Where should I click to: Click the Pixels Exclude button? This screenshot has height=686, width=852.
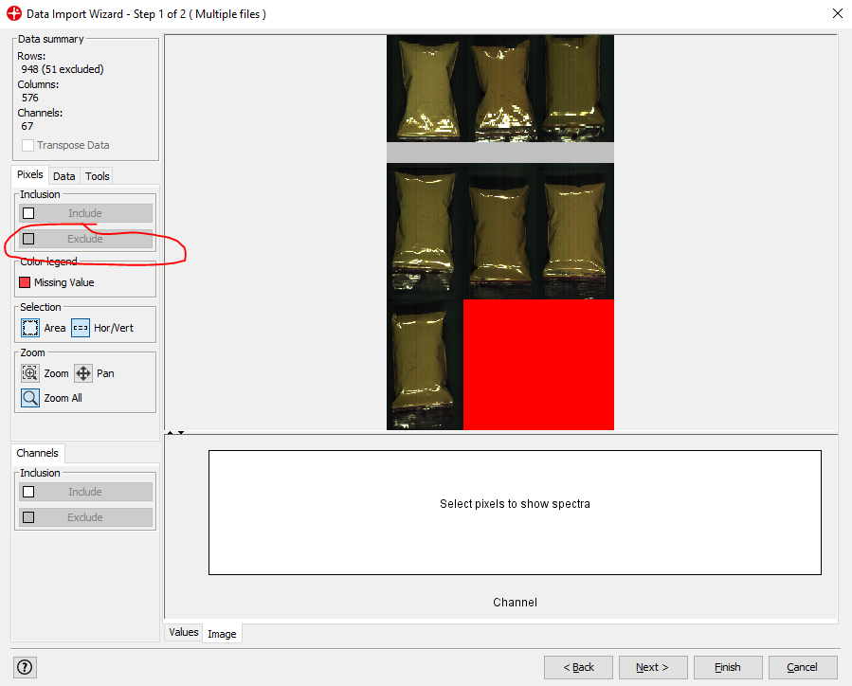pyautogui.click(x=85, y=239)
